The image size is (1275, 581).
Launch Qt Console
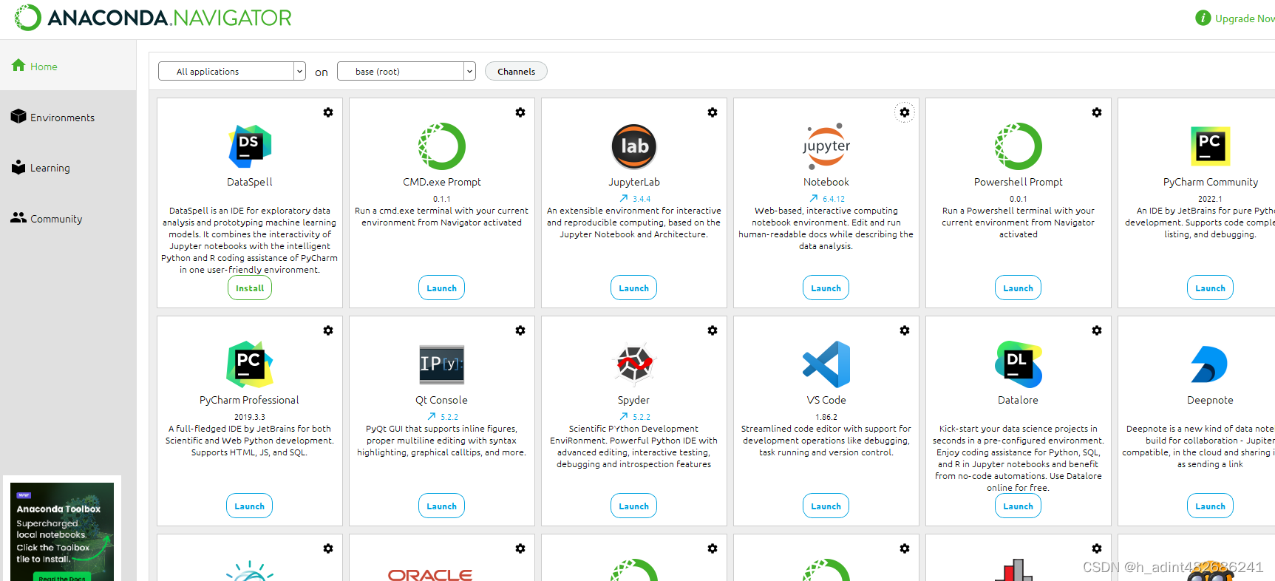pyautogui.click(x=442, y=506)
